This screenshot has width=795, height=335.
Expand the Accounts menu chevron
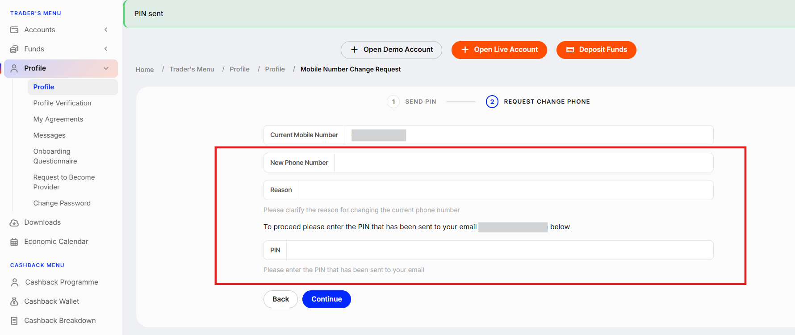pos(106,30)
